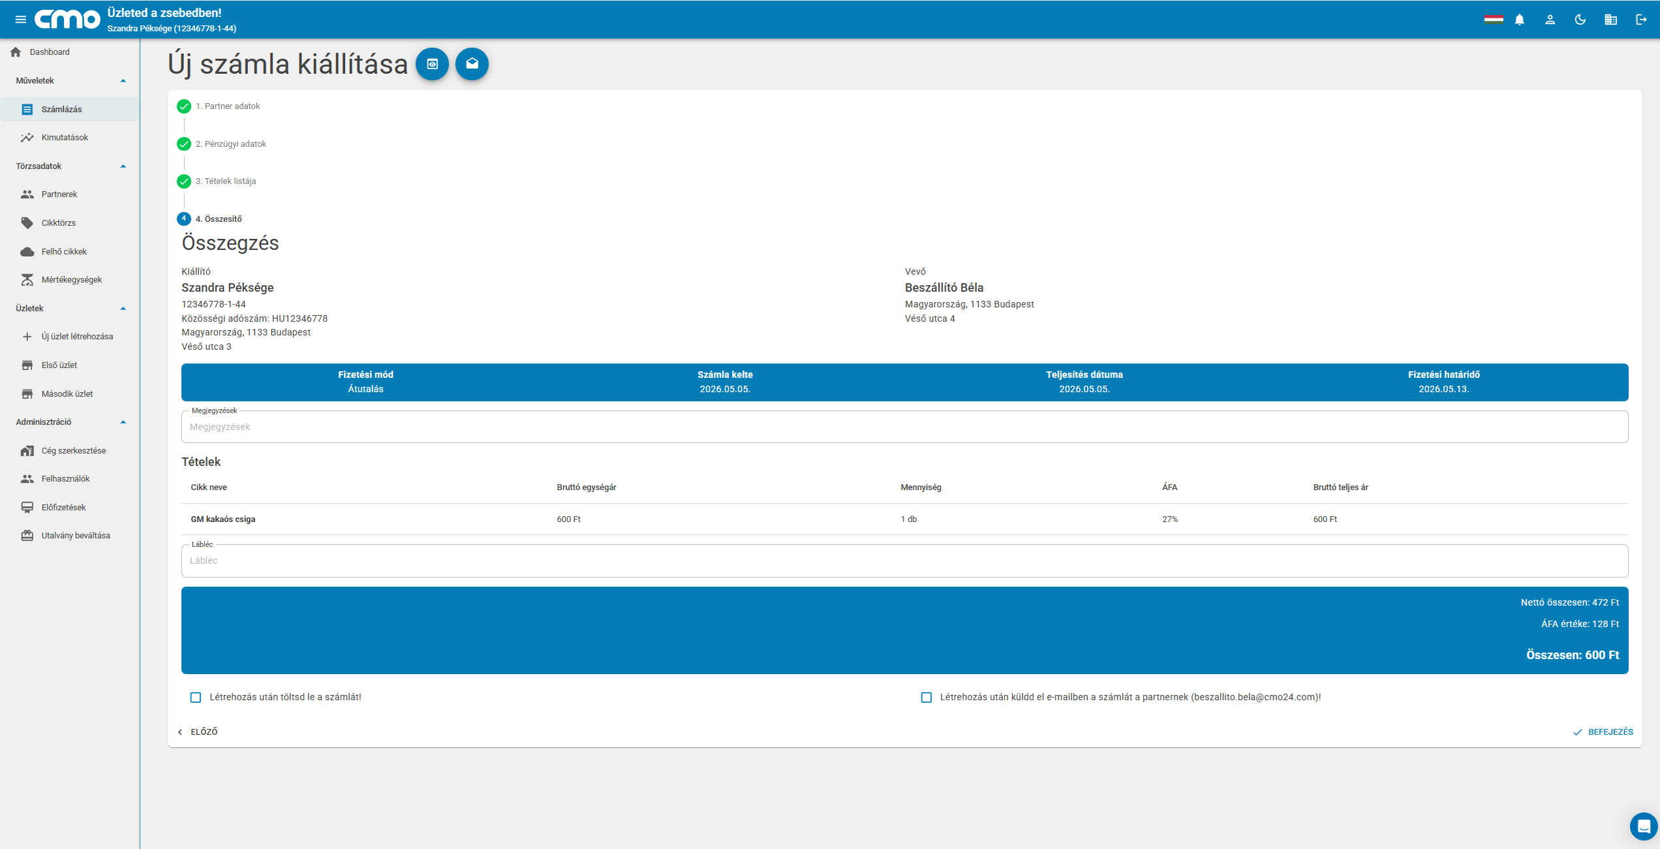
Task: Click the Számlázás list icon
Action: (x=27, y=110)
